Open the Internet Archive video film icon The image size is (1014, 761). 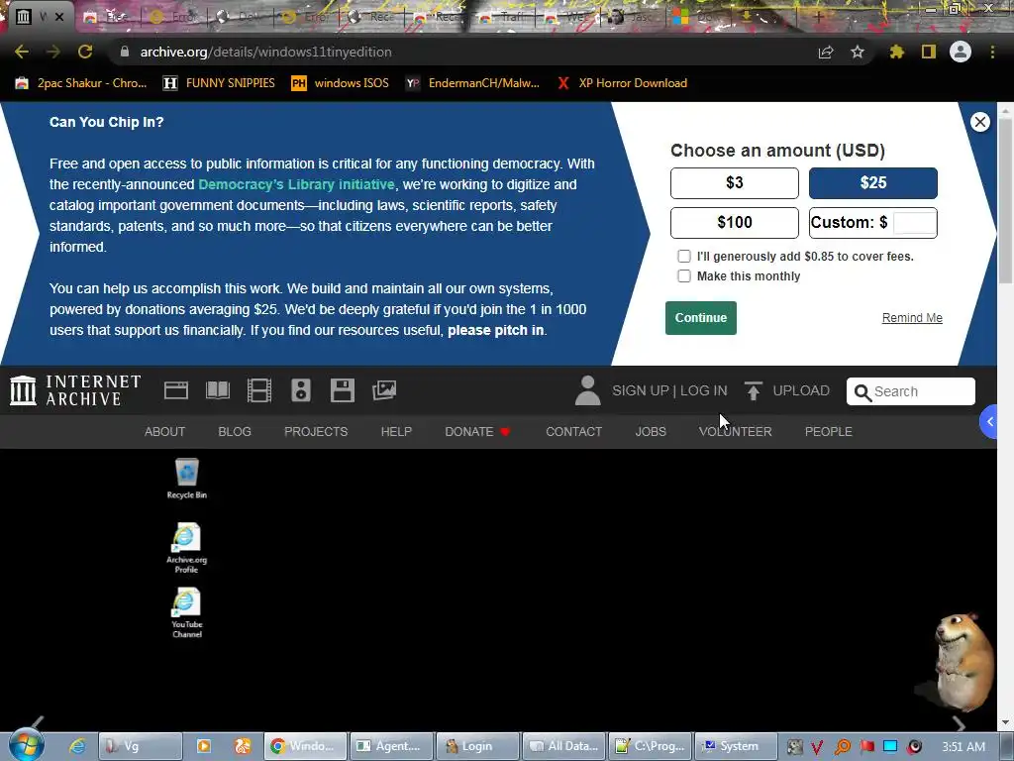[259, 390]
